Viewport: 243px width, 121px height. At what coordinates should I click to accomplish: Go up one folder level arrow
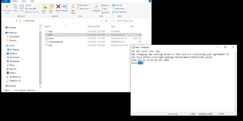coord(17,21)
